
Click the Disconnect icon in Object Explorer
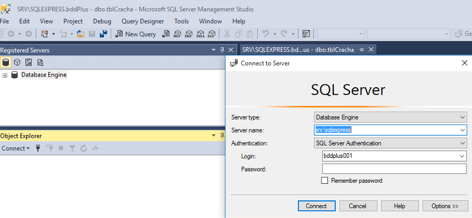(50, 148)
